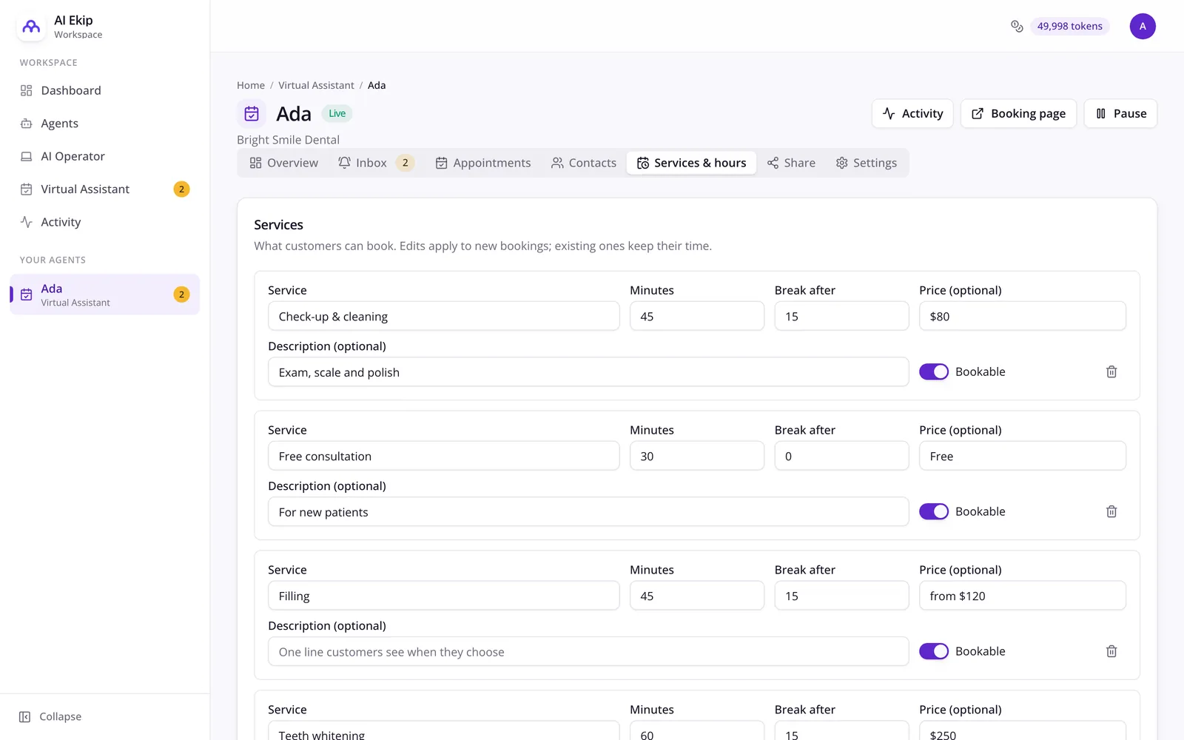
Task: Delete the Check-up & cleaning service
Action: point(1111,371)
